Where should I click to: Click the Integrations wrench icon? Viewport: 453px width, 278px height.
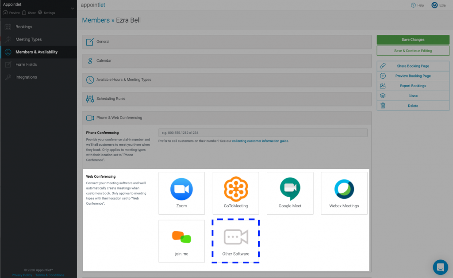pos(8,77)
